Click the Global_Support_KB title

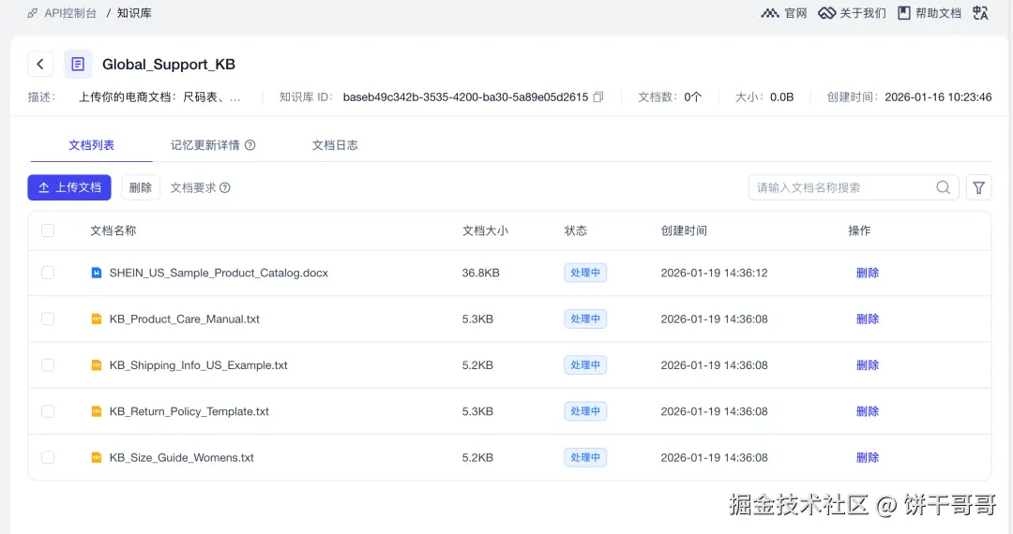coord(169,64)
